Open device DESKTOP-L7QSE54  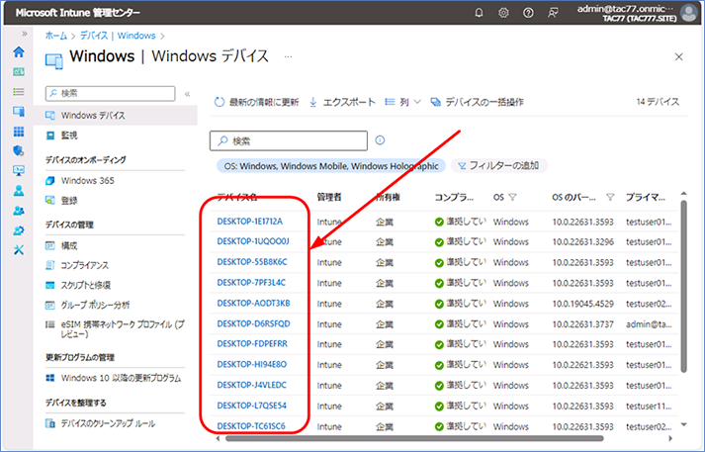[252, 406]
